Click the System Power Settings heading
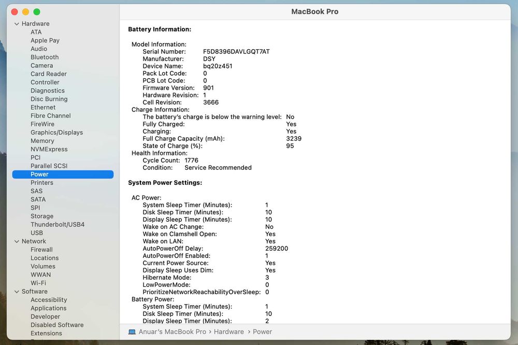 tap(165, 183)
